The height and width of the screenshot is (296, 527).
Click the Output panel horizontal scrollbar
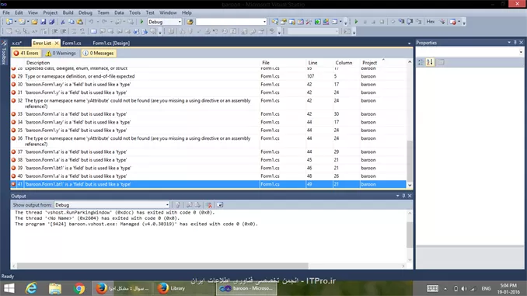tap(162, 266)
